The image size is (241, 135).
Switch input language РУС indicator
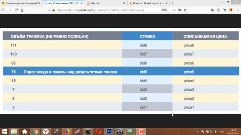click(222, 132)
